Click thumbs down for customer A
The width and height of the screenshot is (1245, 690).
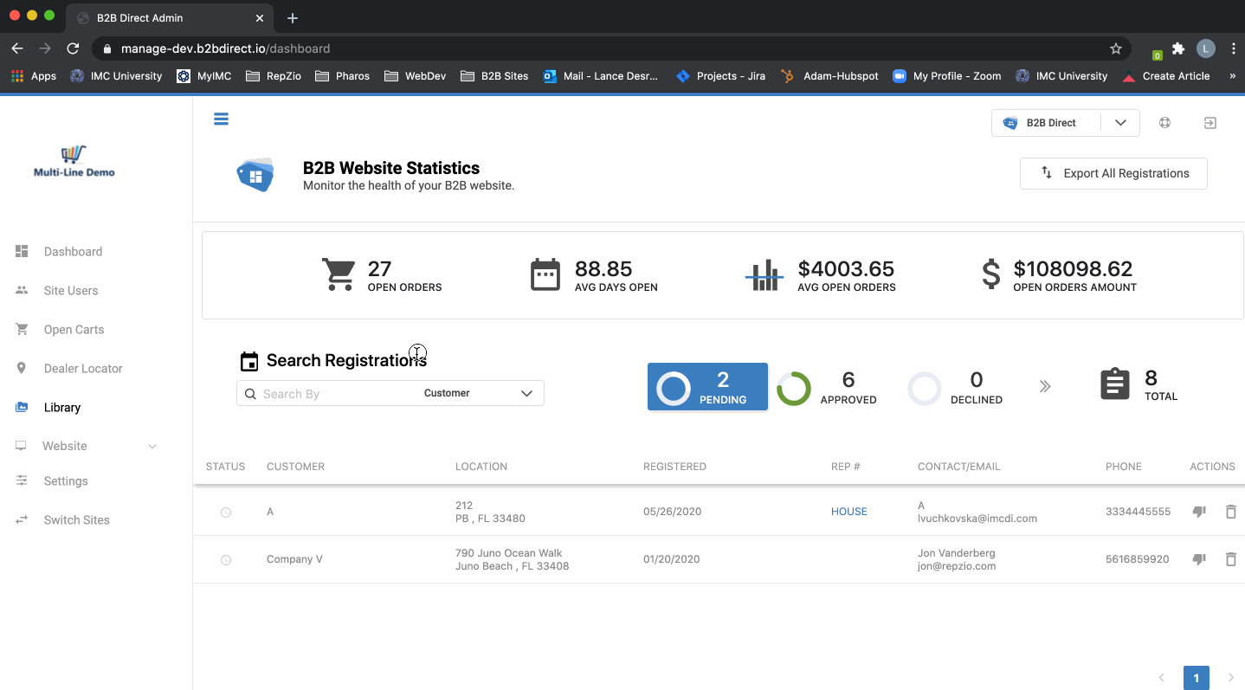point(1199,512)
